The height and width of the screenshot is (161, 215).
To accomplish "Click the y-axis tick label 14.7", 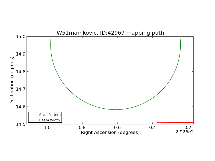I will [x=21, y=89].
